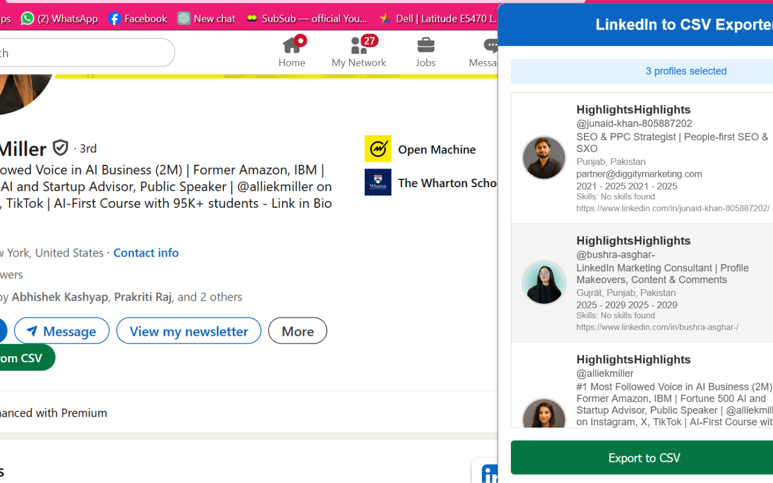Image resolution: width=773 pixels, height=483 pixels.
Task: Open the SubSub official YouTube bookmark
Action: 307,19
